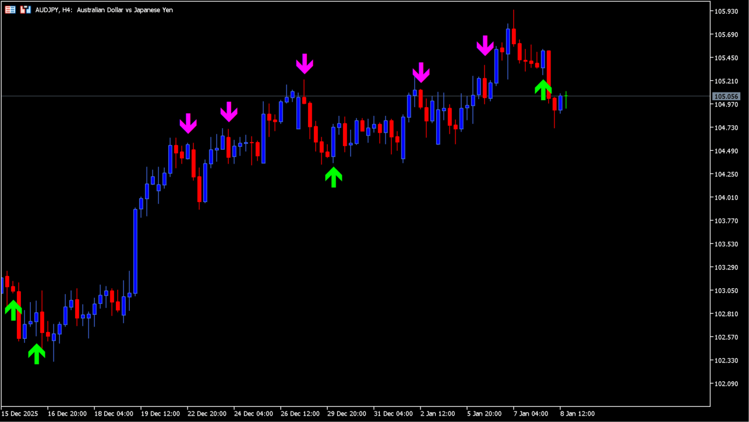Select magenta arrow above 2 Jan 12:00

[421, 72]
